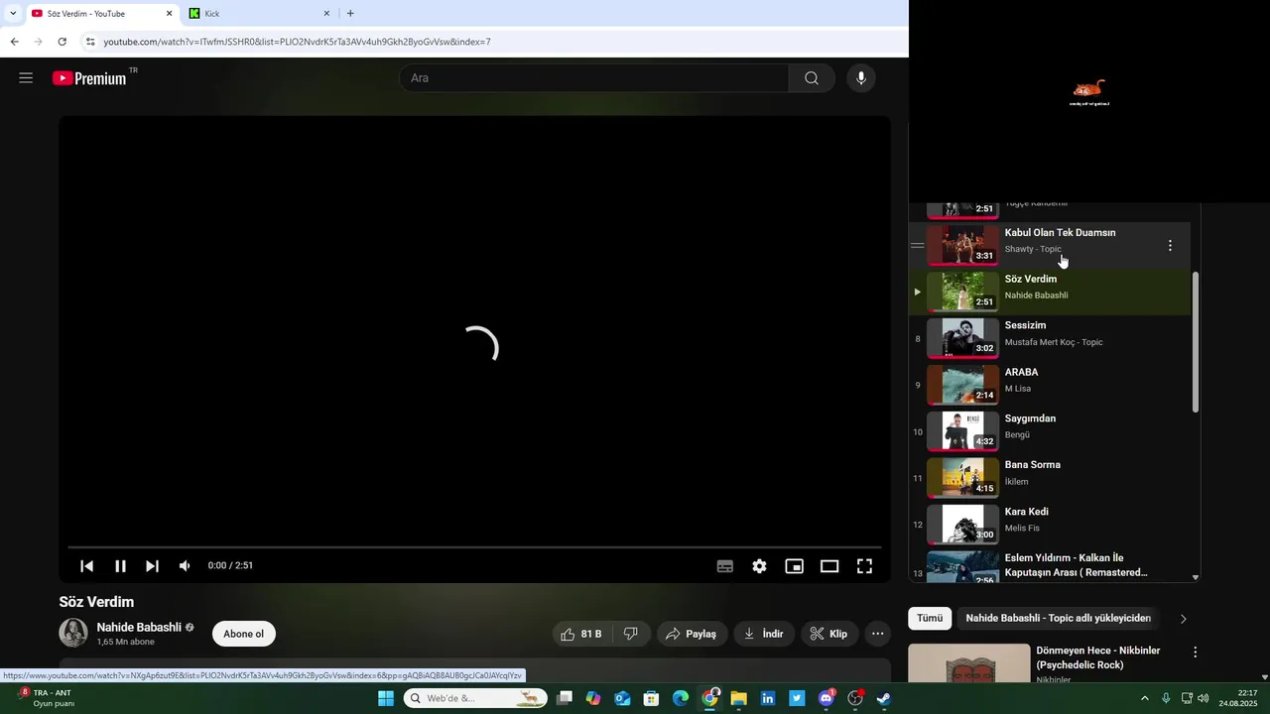Screen dimensions: 1270x714
Task: Open the player settings gear
Action: click(x=759, y=566)
